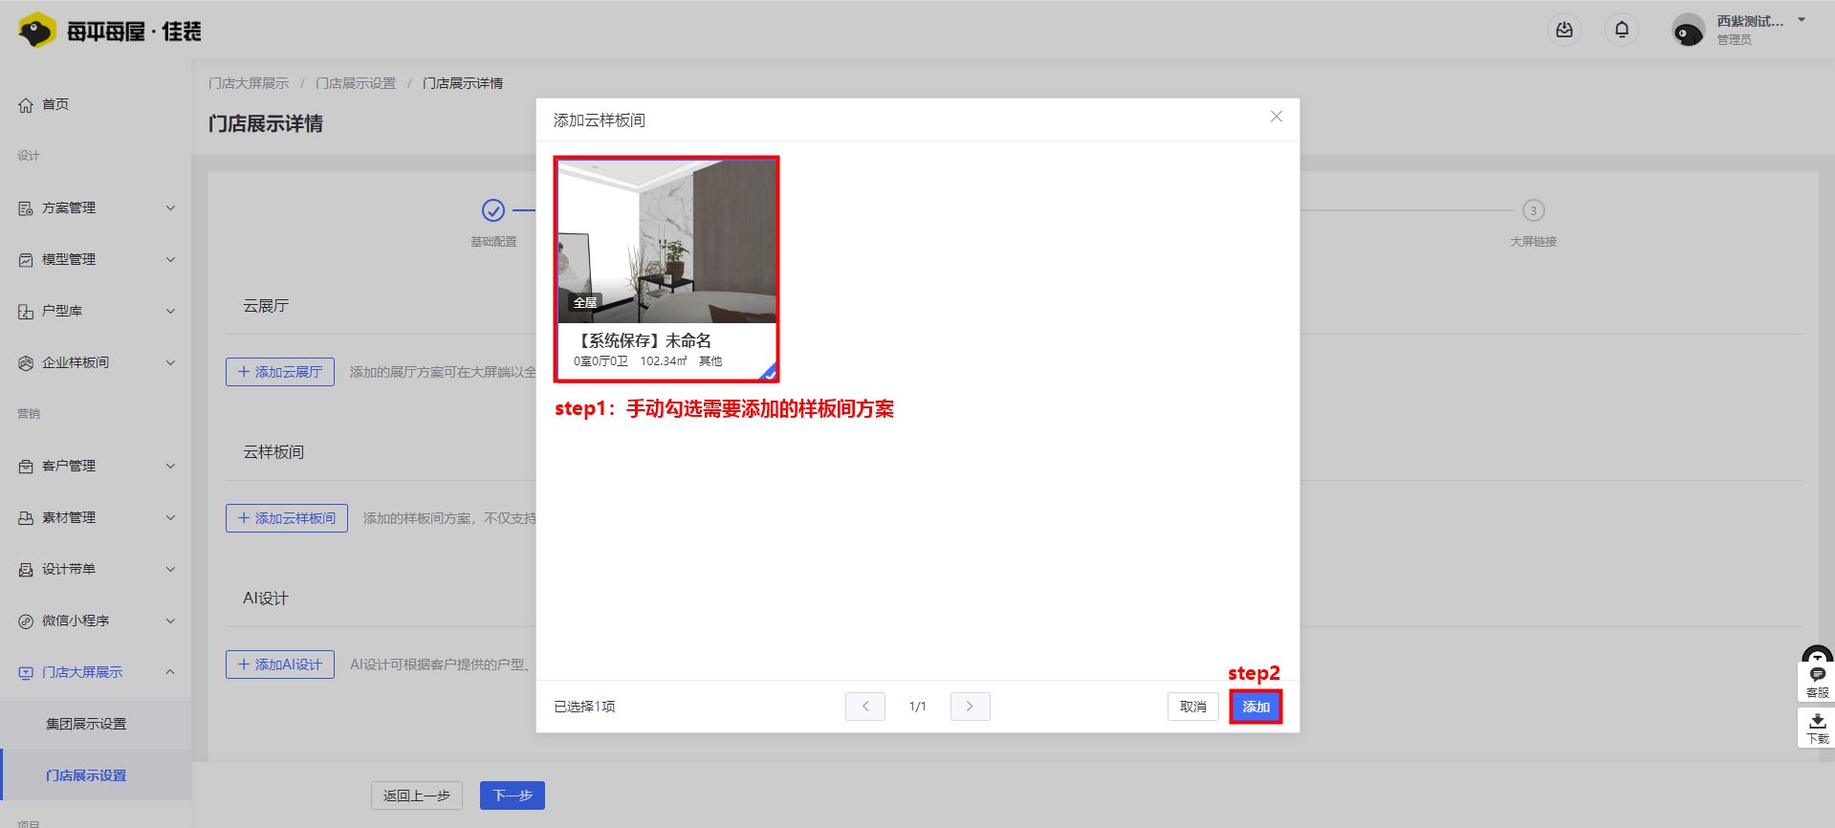The height and width of the screenshot is (828, 1835).
Task: Click the 方案管理 sidebar icon
Action: tap(26, 208)
